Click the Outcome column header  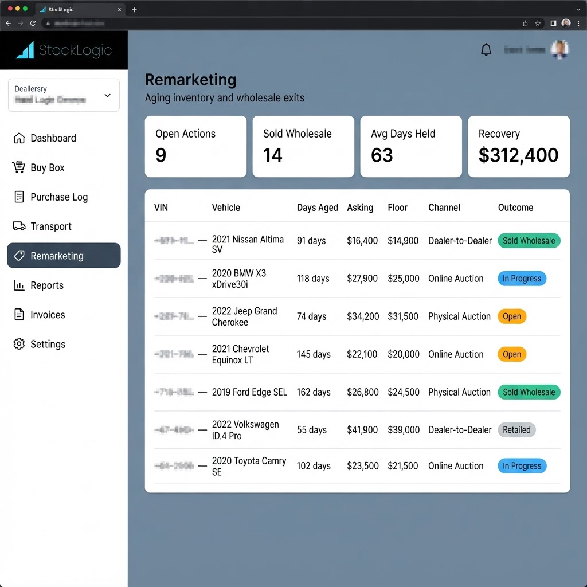(515, 208)
